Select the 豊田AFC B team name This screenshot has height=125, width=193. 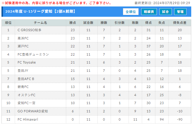[x=26, y=79]
